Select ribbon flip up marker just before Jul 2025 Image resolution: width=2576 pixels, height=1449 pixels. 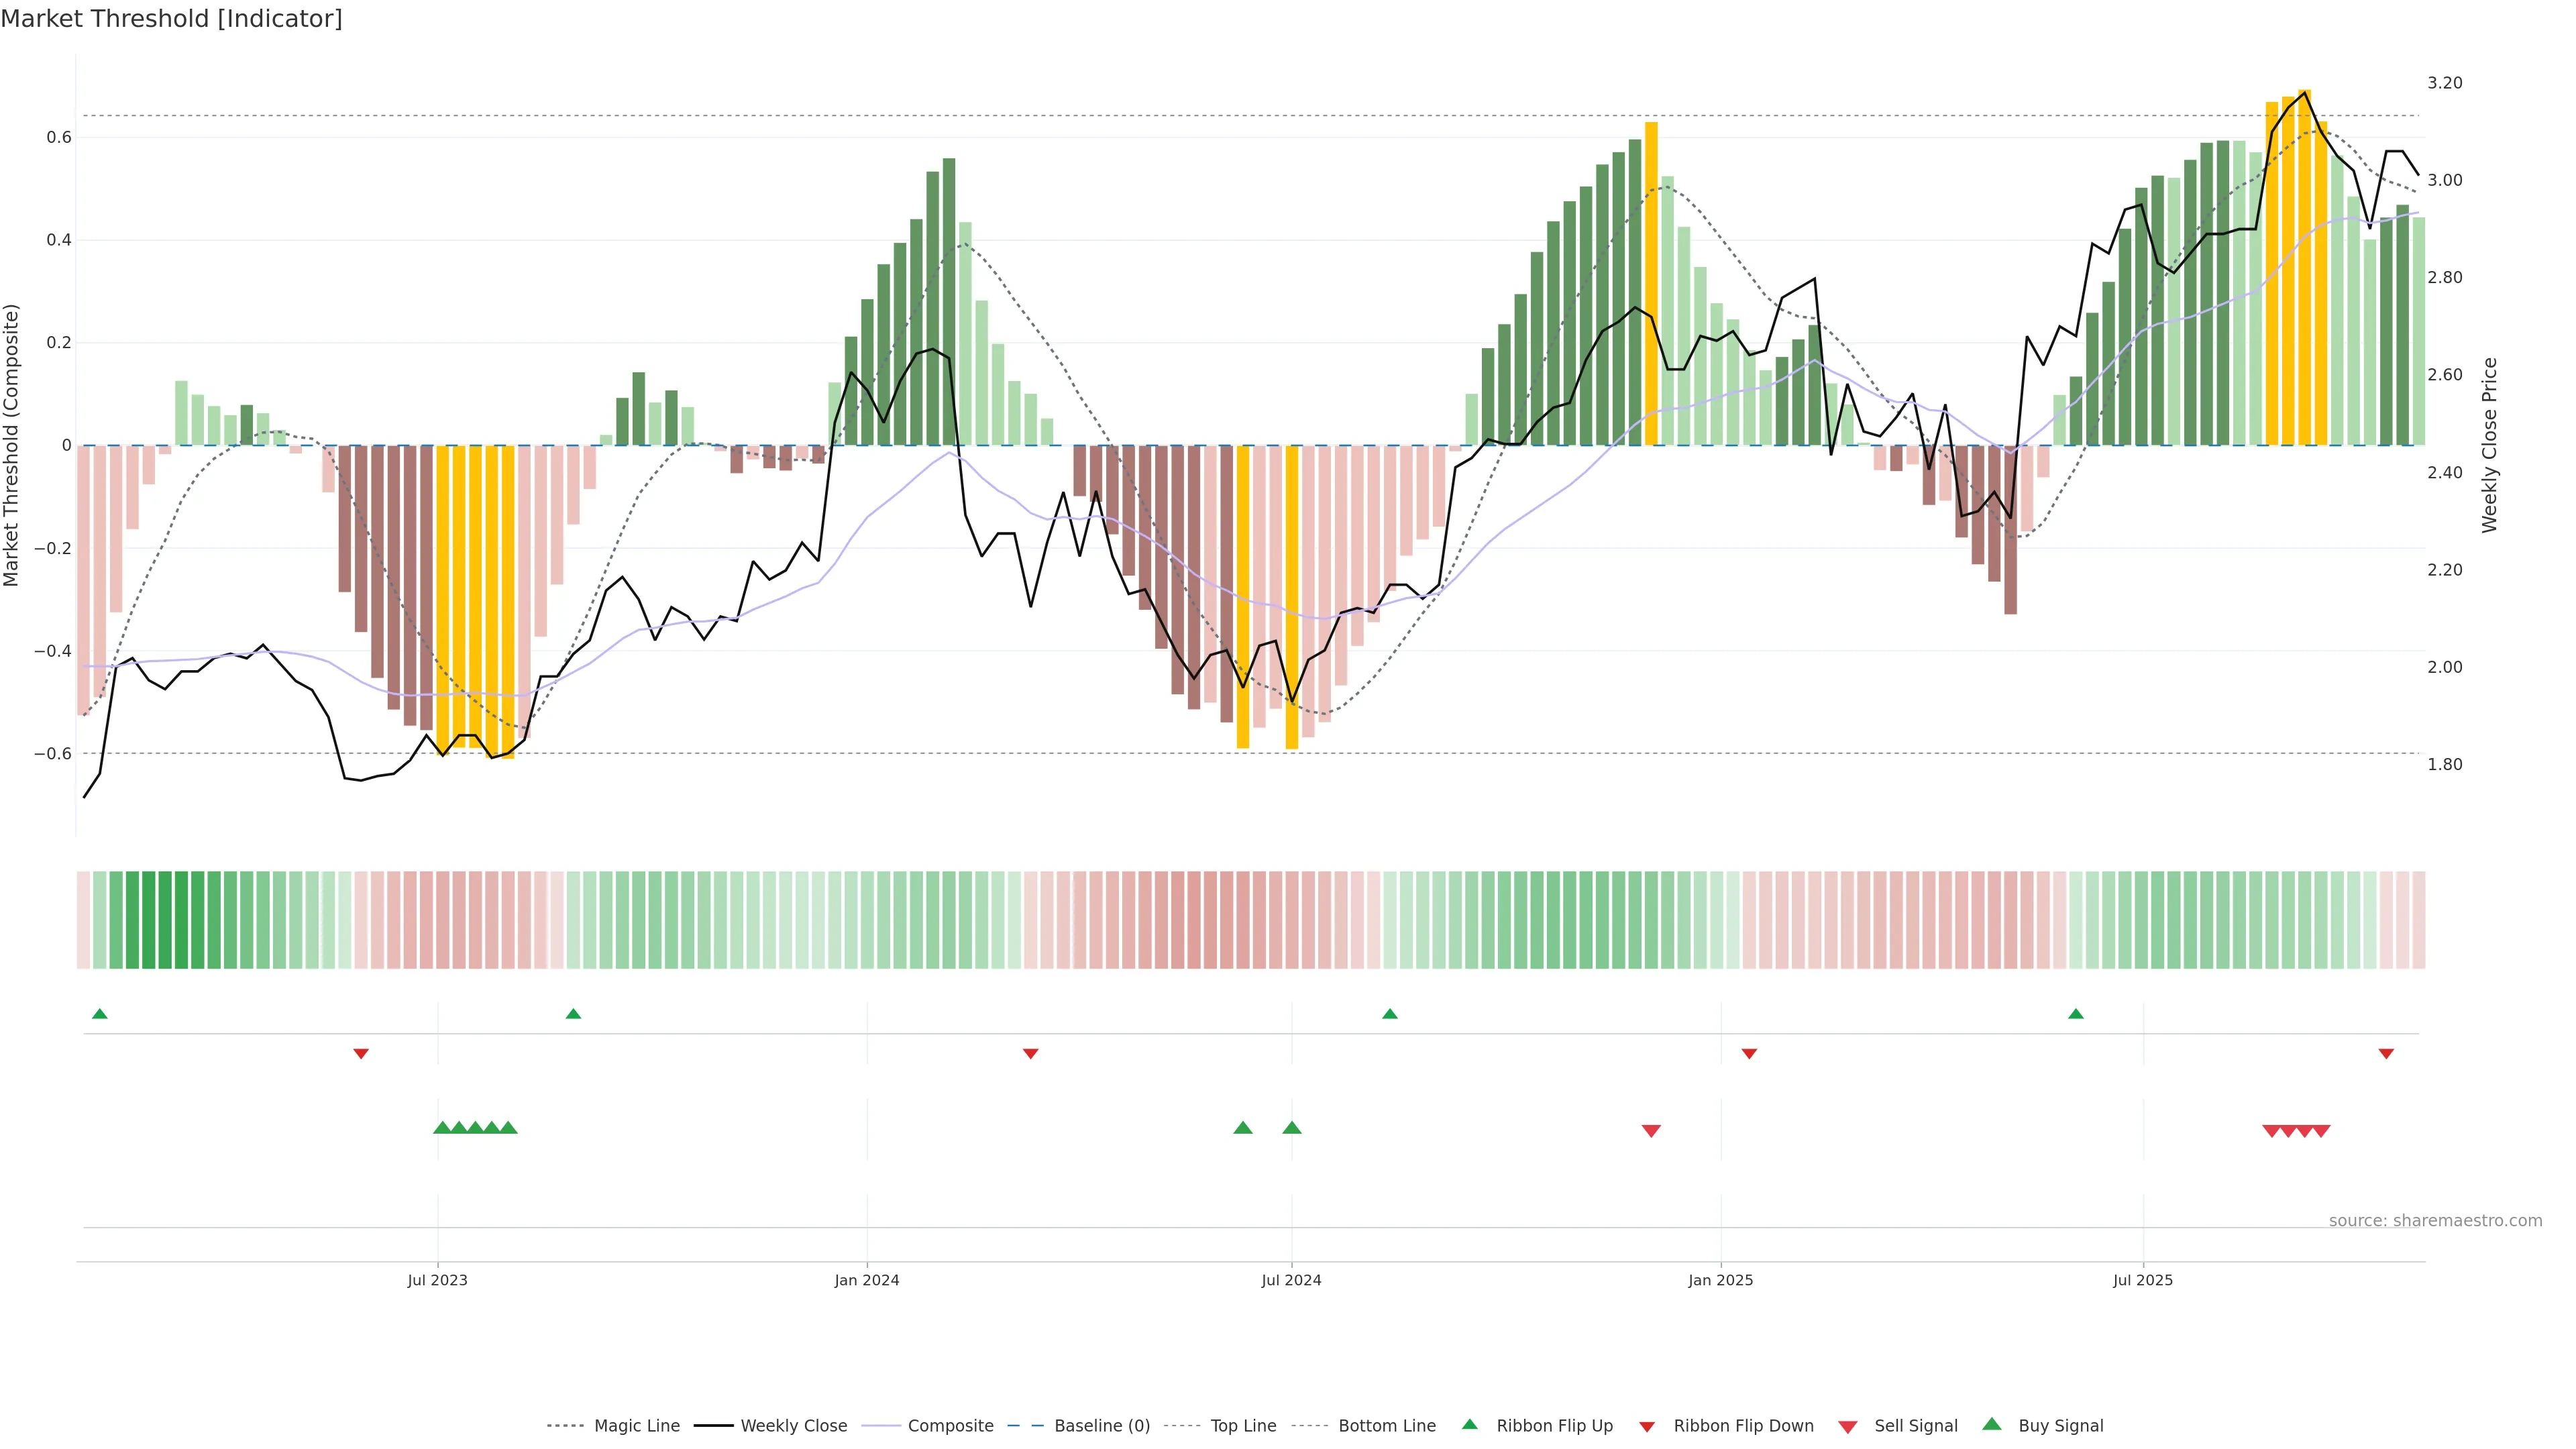coord(2076,1014)
